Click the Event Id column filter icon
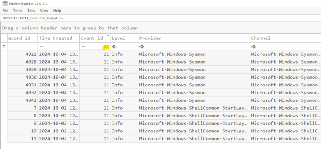The image size is (321, 149). tap(108, 36)
